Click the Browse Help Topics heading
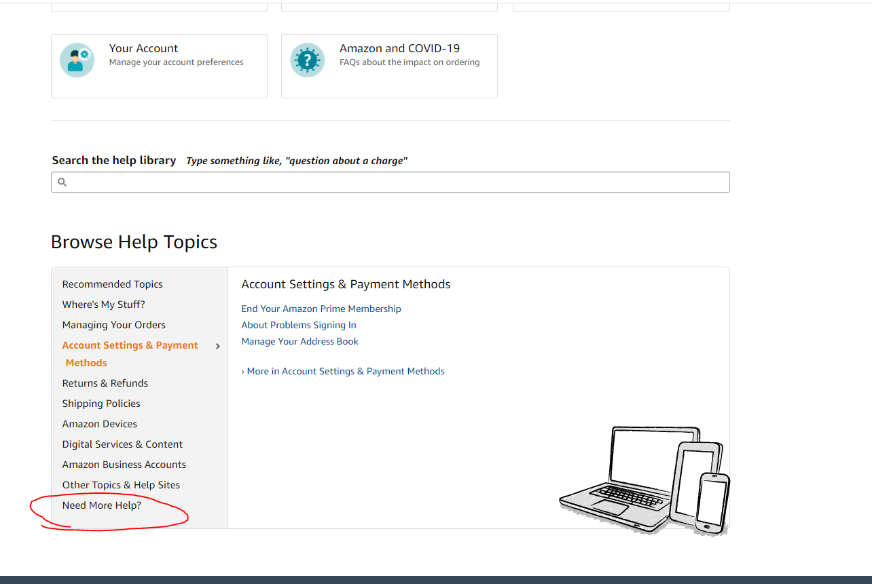This screenshot has height=584, width=872. 134,242
